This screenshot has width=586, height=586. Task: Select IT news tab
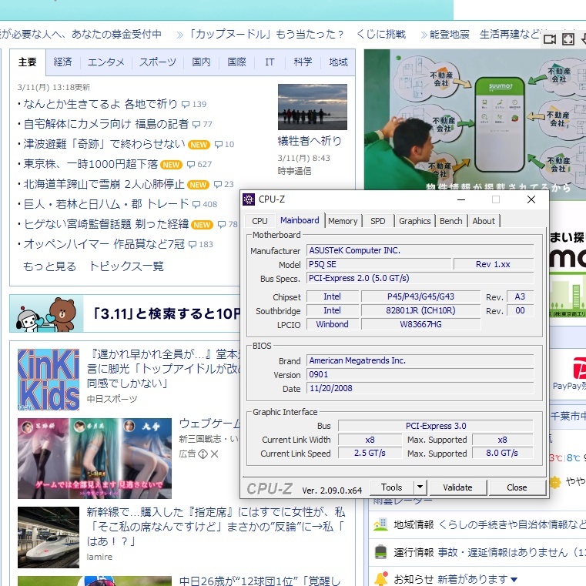(x=270, y=62)
